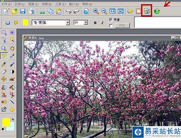This screenshot has height=138, width=181.
Task: Select the rectangle selection tool
Action: [4, 33]
